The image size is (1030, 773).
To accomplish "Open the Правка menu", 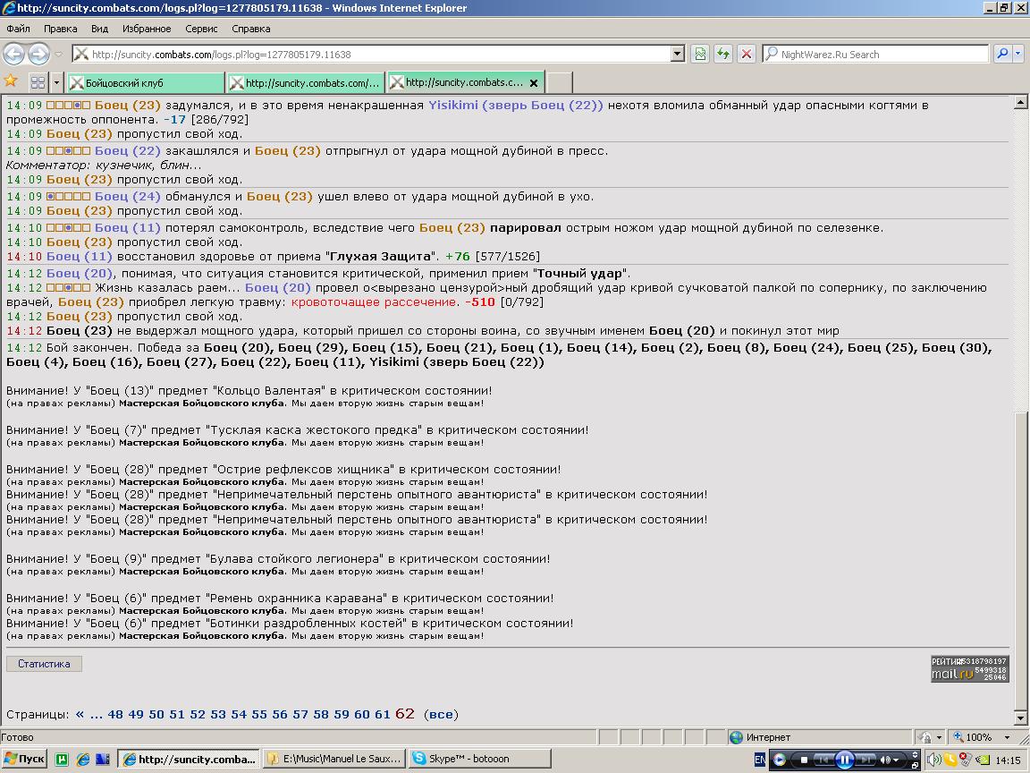I will [x=61, y=29].
